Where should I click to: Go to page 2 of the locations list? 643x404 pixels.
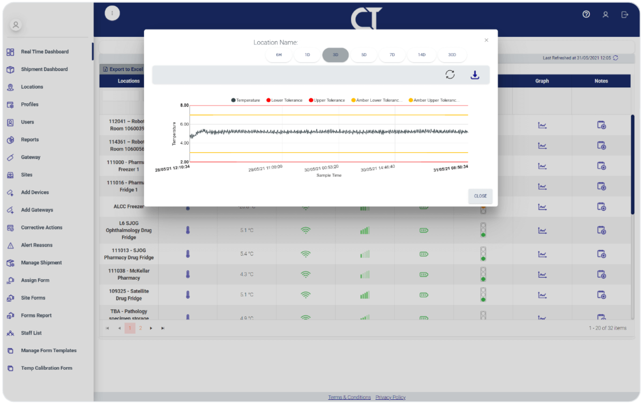[x=140, y=327]
